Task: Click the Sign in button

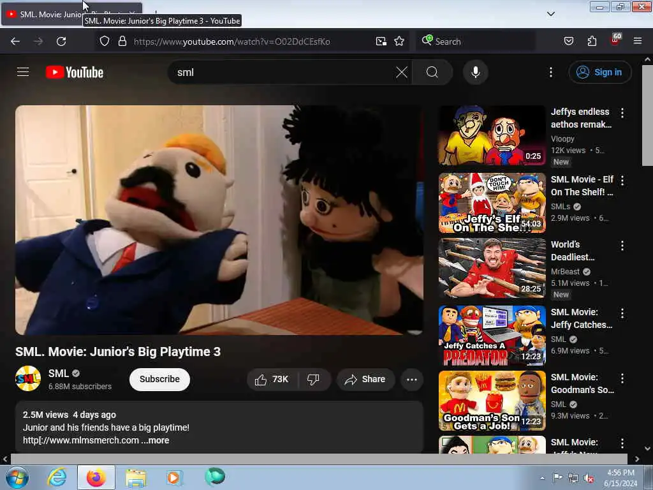Action: 599,72
